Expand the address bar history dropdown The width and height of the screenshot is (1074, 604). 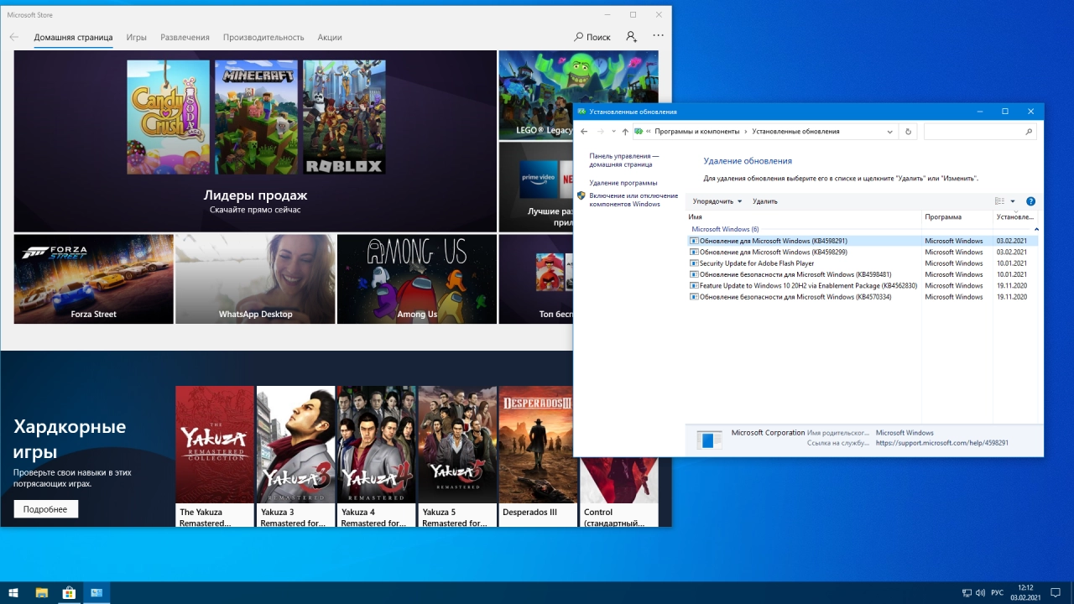(890, 132)
